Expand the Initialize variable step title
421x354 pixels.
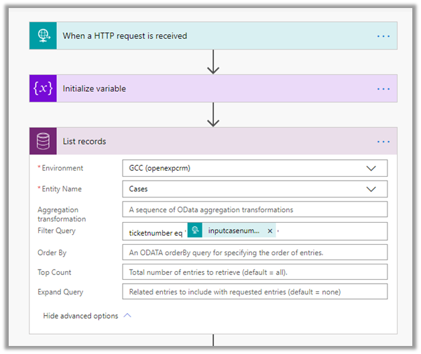coord(95,88)
